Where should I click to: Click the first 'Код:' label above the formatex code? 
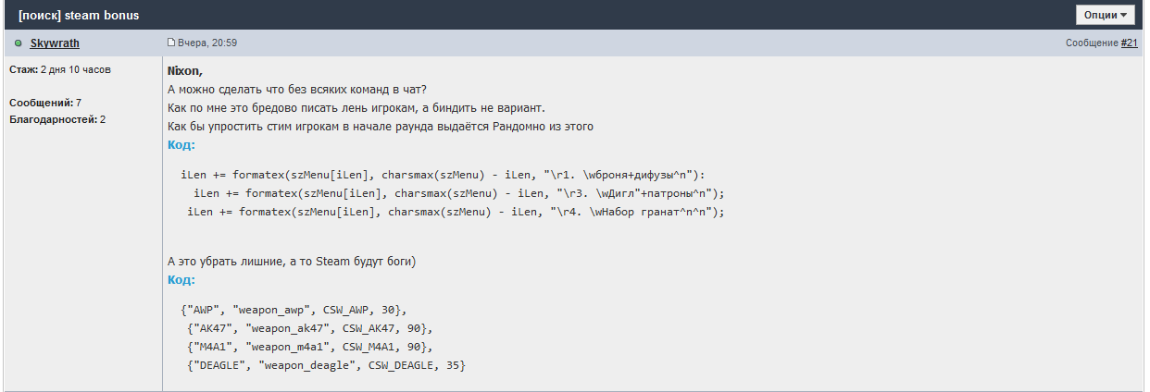tap(181, 145)
